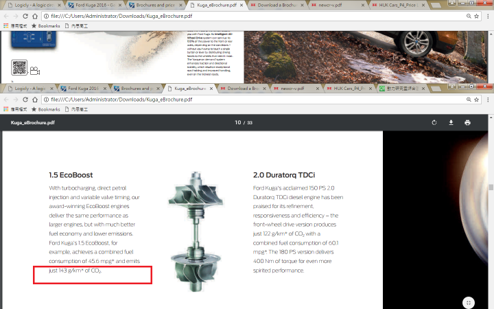
Task: Click bookmark star in upper window address bar
Action: point(476,16)
